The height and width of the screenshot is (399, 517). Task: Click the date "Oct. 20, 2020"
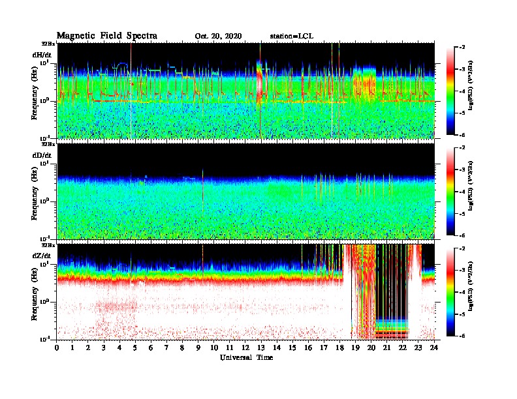(218, 37)
